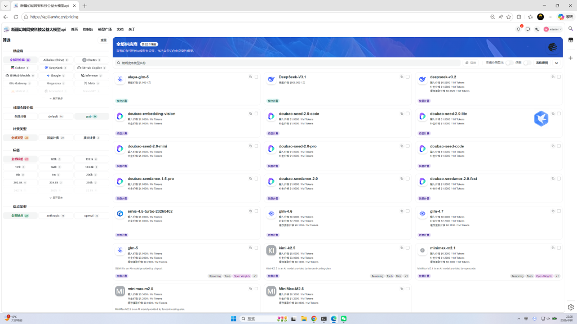
Task: Copy the minimax-m2.1 model name
Action: point(553,248)
